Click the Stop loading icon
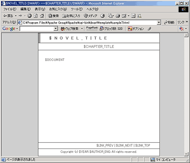 tap(29, 16)
